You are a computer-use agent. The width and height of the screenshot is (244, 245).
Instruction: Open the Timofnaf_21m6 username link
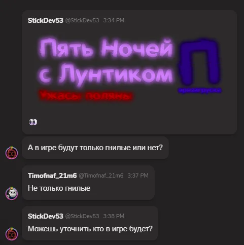pyautogui.click(x=52, y=176)
